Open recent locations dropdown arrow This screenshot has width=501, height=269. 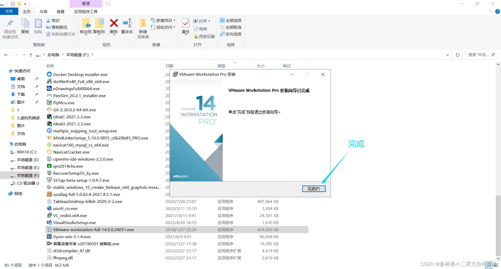point(24,55)
